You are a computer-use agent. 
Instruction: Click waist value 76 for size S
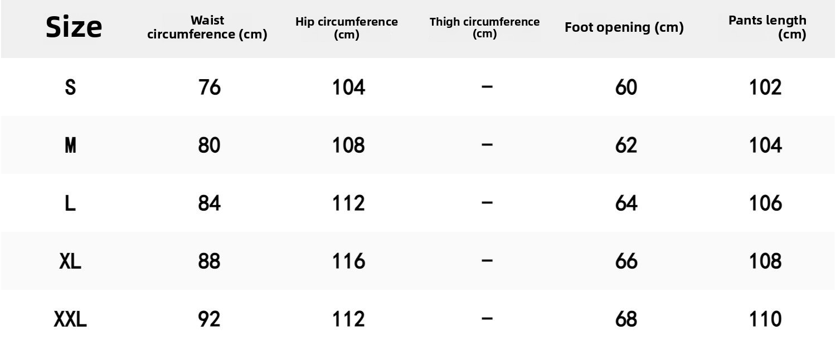pyautogui.click(x=210, y=87)
